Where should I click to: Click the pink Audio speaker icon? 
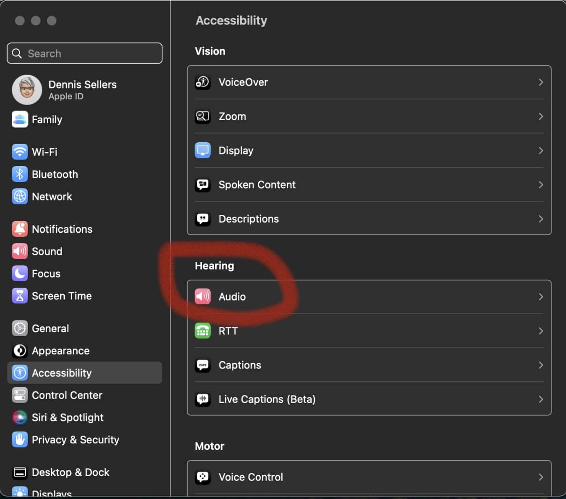pos(203,297)
